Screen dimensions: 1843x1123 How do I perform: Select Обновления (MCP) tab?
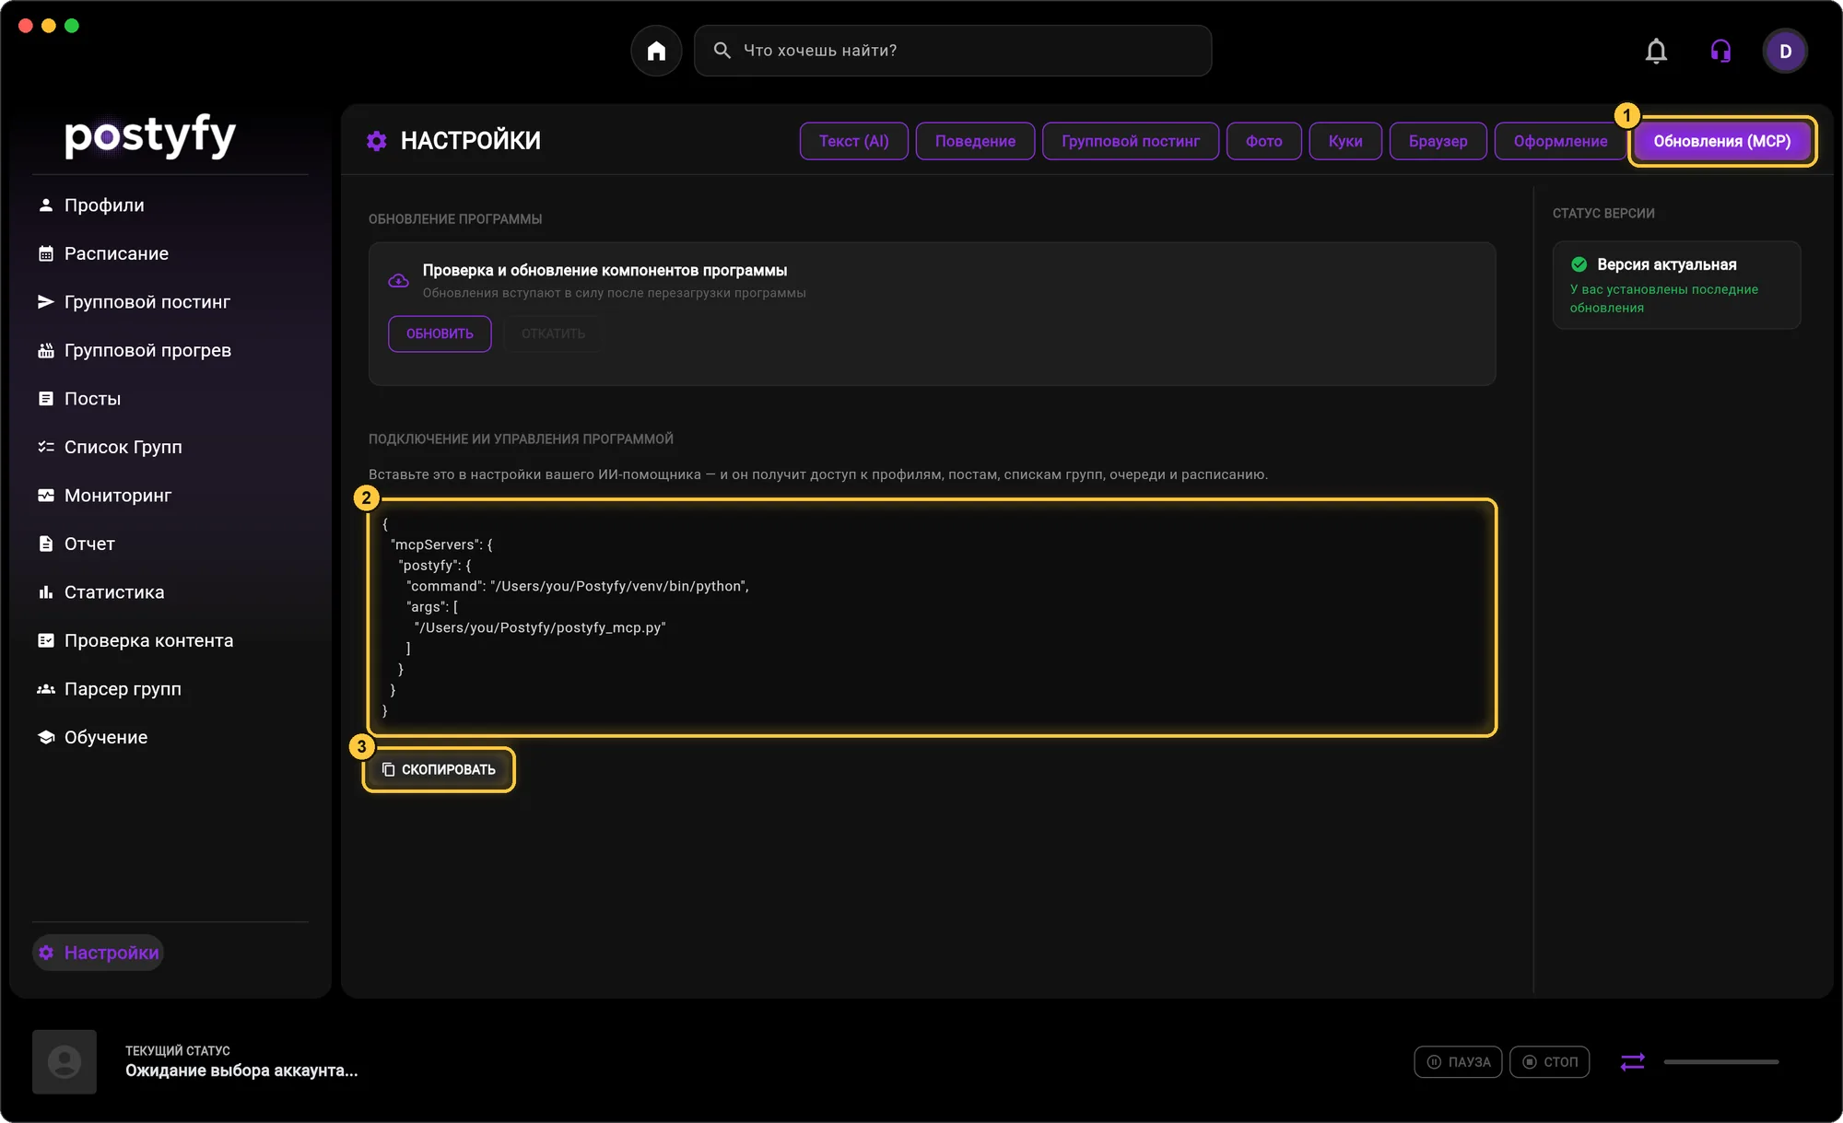[x=1721, y=141]
